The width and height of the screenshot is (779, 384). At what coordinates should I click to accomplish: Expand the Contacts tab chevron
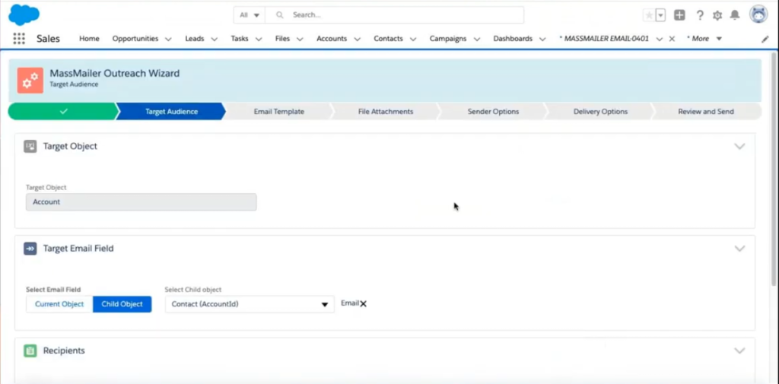[413, 39]
